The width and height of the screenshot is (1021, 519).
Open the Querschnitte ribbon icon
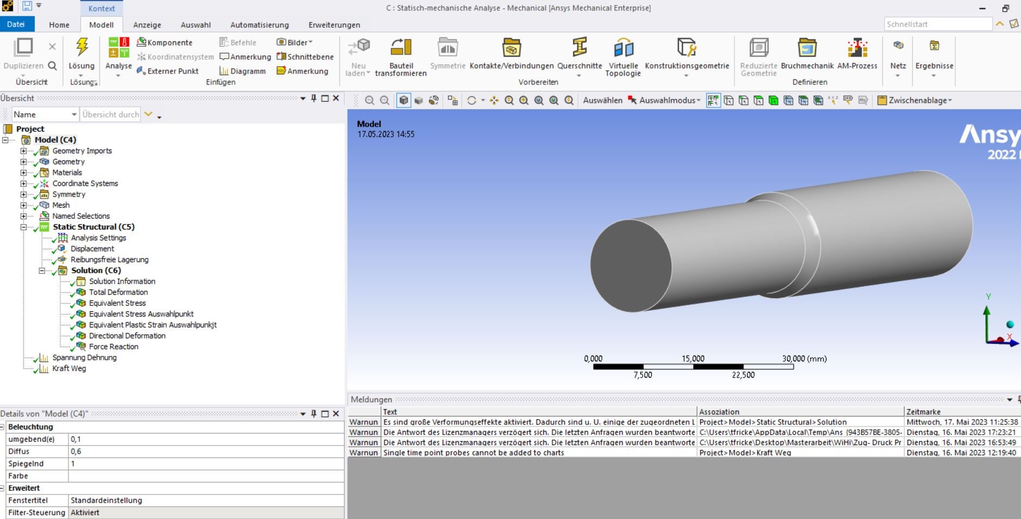click(580, 47)
